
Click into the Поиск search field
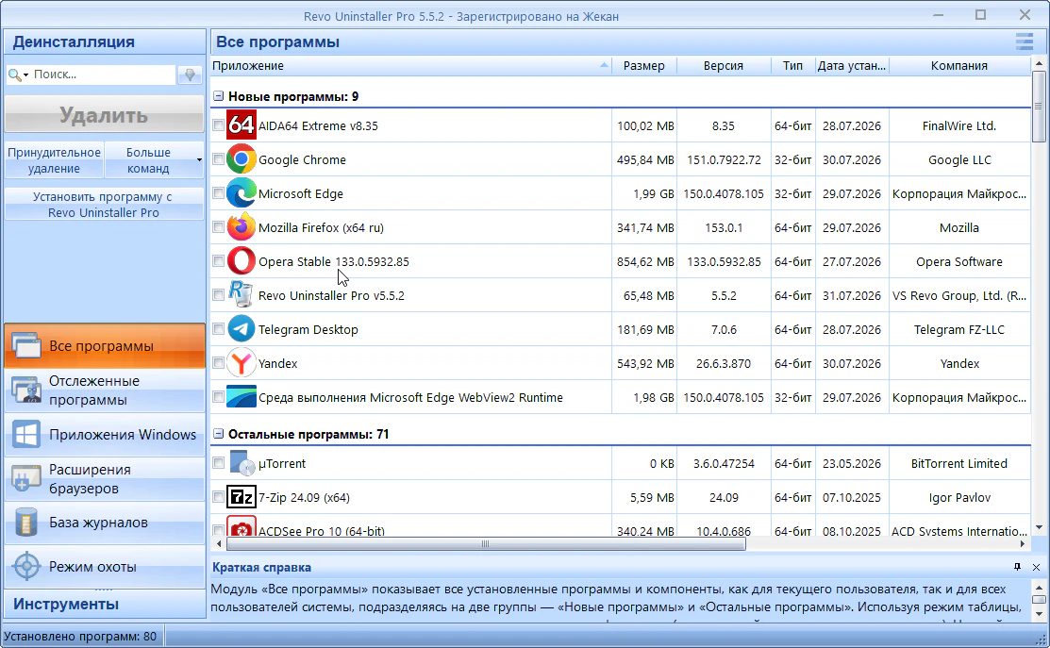pyautogui.click(x=103, y=75)
